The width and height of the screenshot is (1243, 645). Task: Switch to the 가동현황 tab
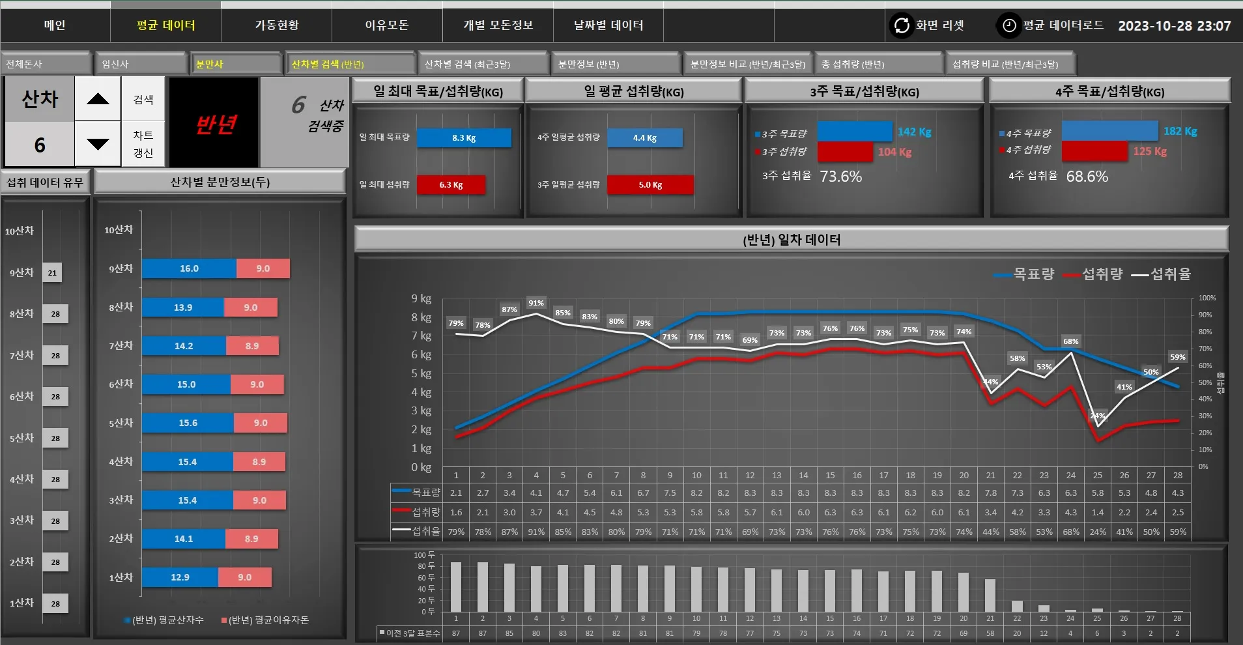(x=276, y=25)
